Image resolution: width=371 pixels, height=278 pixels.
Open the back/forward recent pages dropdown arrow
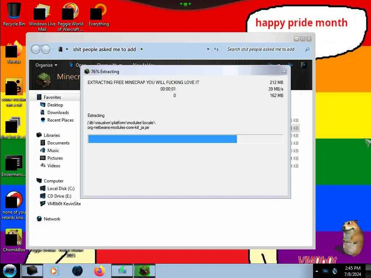pos(53,49)
